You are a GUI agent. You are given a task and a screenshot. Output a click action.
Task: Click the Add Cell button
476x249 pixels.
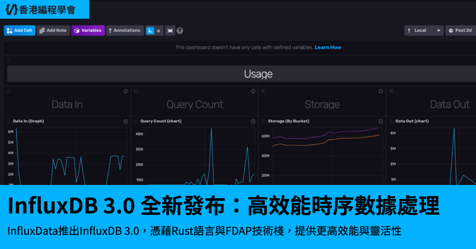pyautogui.click(x=20, y=31)
